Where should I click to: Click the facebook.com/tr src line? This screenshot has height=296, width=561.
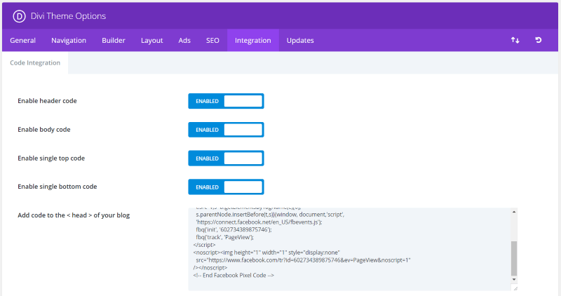303,260
